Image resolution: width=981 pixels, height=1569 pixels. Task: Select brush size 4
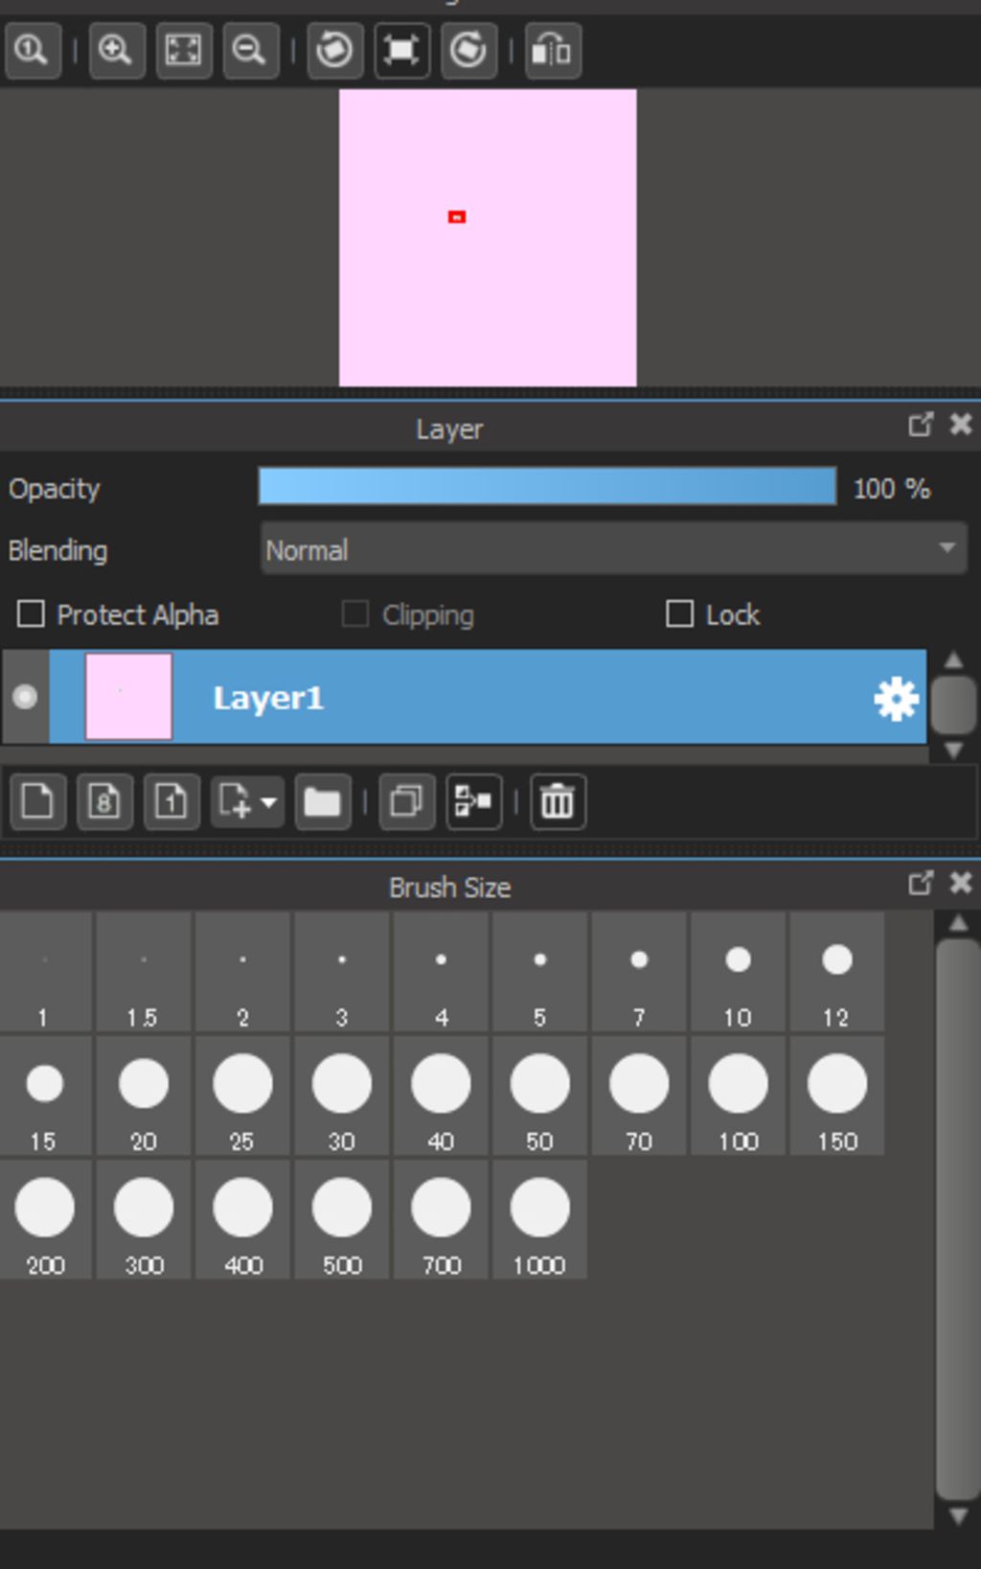pyautogui.click(x=441, y=972)
